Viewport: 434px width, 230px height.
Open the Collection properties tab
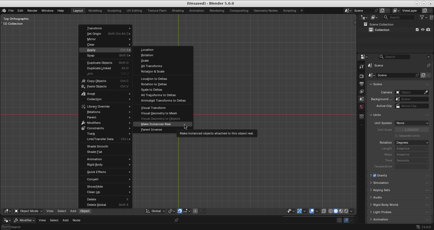click(x=361, y=116)
